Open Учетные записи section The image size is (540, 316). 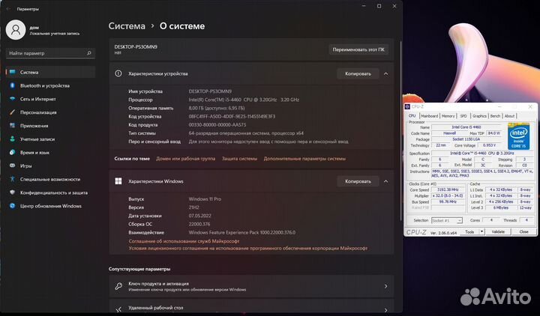click(x=38, y=139)
